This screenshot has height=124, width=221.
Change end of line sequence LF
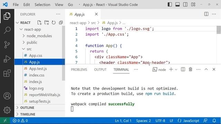pos(171,121)
